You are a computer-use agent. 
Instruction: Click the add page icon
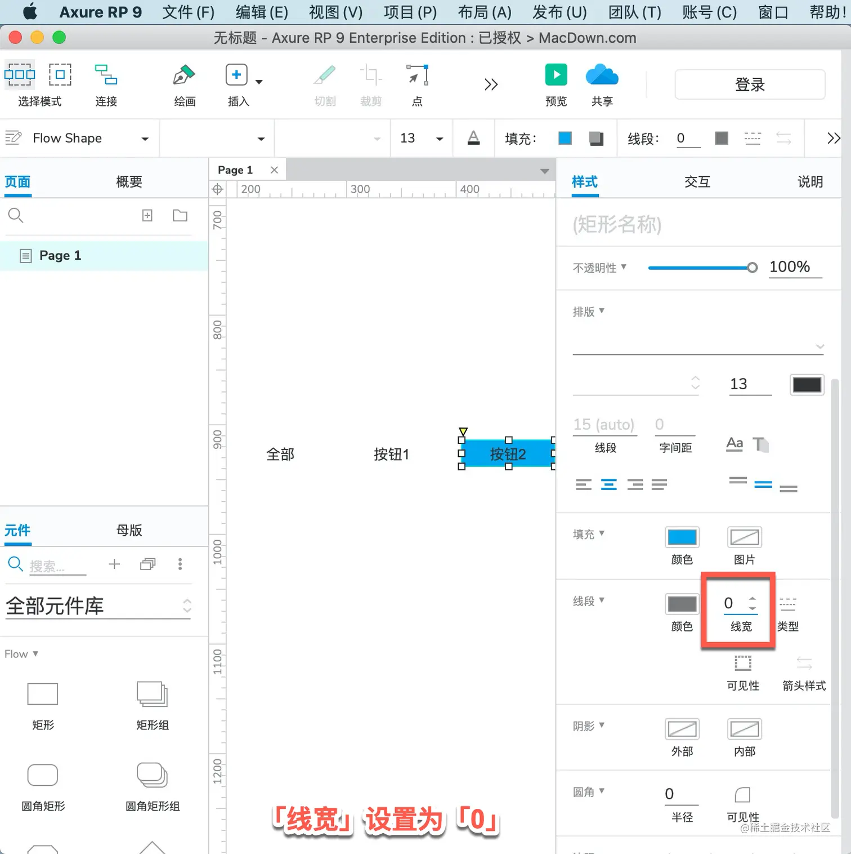point(147,215)
